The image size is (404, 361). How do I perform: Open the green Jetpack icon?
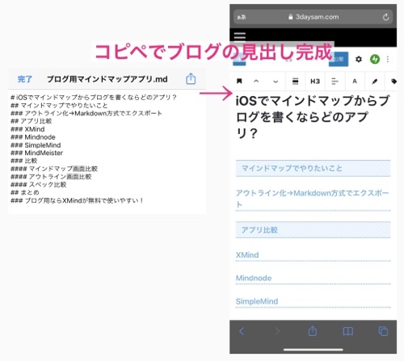(x=375, y=59)
